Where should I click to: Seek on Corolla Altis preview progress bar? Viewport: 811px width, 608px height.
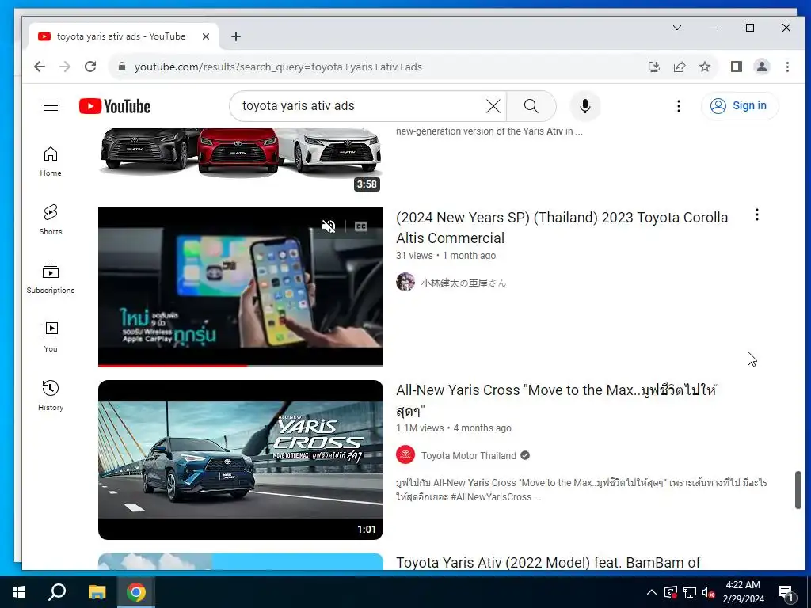pos(241,366)
